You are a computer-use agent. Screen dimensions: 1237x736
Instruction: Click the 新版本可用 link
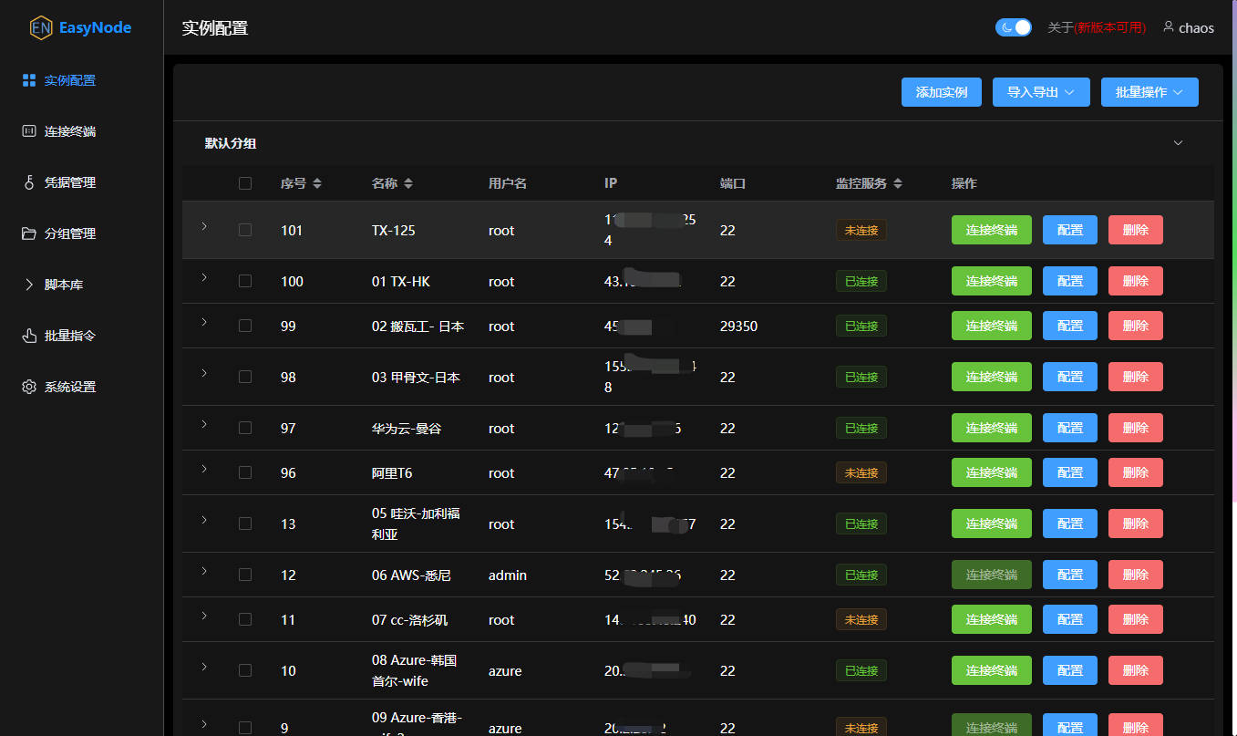pyautogui.click(x=1110, y=27)
